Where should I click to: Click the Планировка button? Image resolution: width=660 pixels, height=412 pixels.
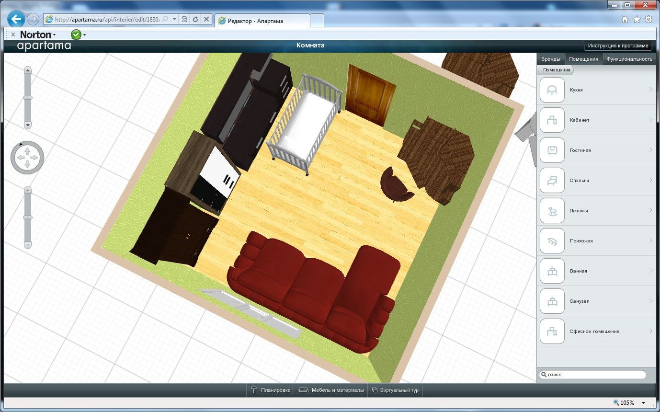271,390
